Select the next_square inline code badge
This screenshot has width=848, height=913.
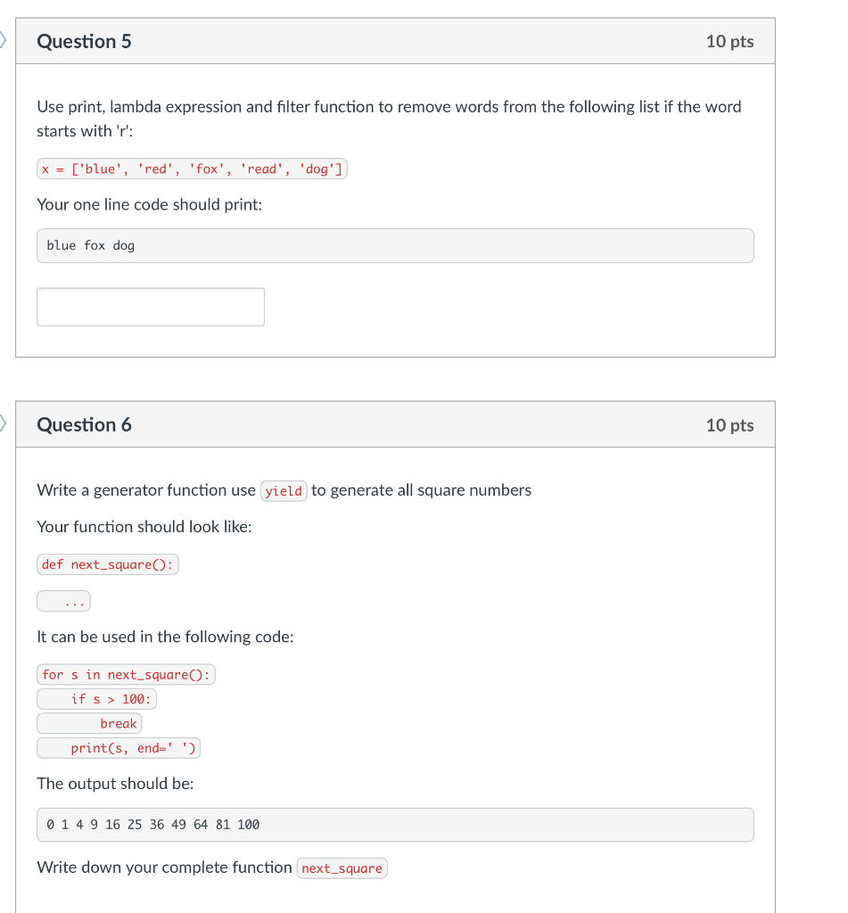(x=342, y=868)
